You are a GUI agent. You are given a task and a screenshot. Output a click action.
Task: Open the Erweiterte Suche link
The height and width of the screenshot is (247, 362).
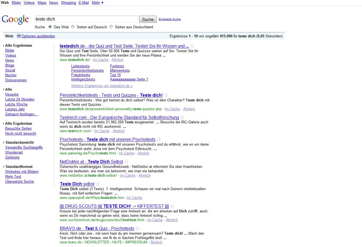(x=170, y=19)
